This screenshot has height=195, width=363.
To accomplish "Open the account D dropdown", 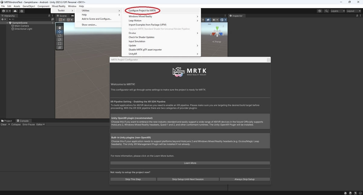I will coord(6,11).
